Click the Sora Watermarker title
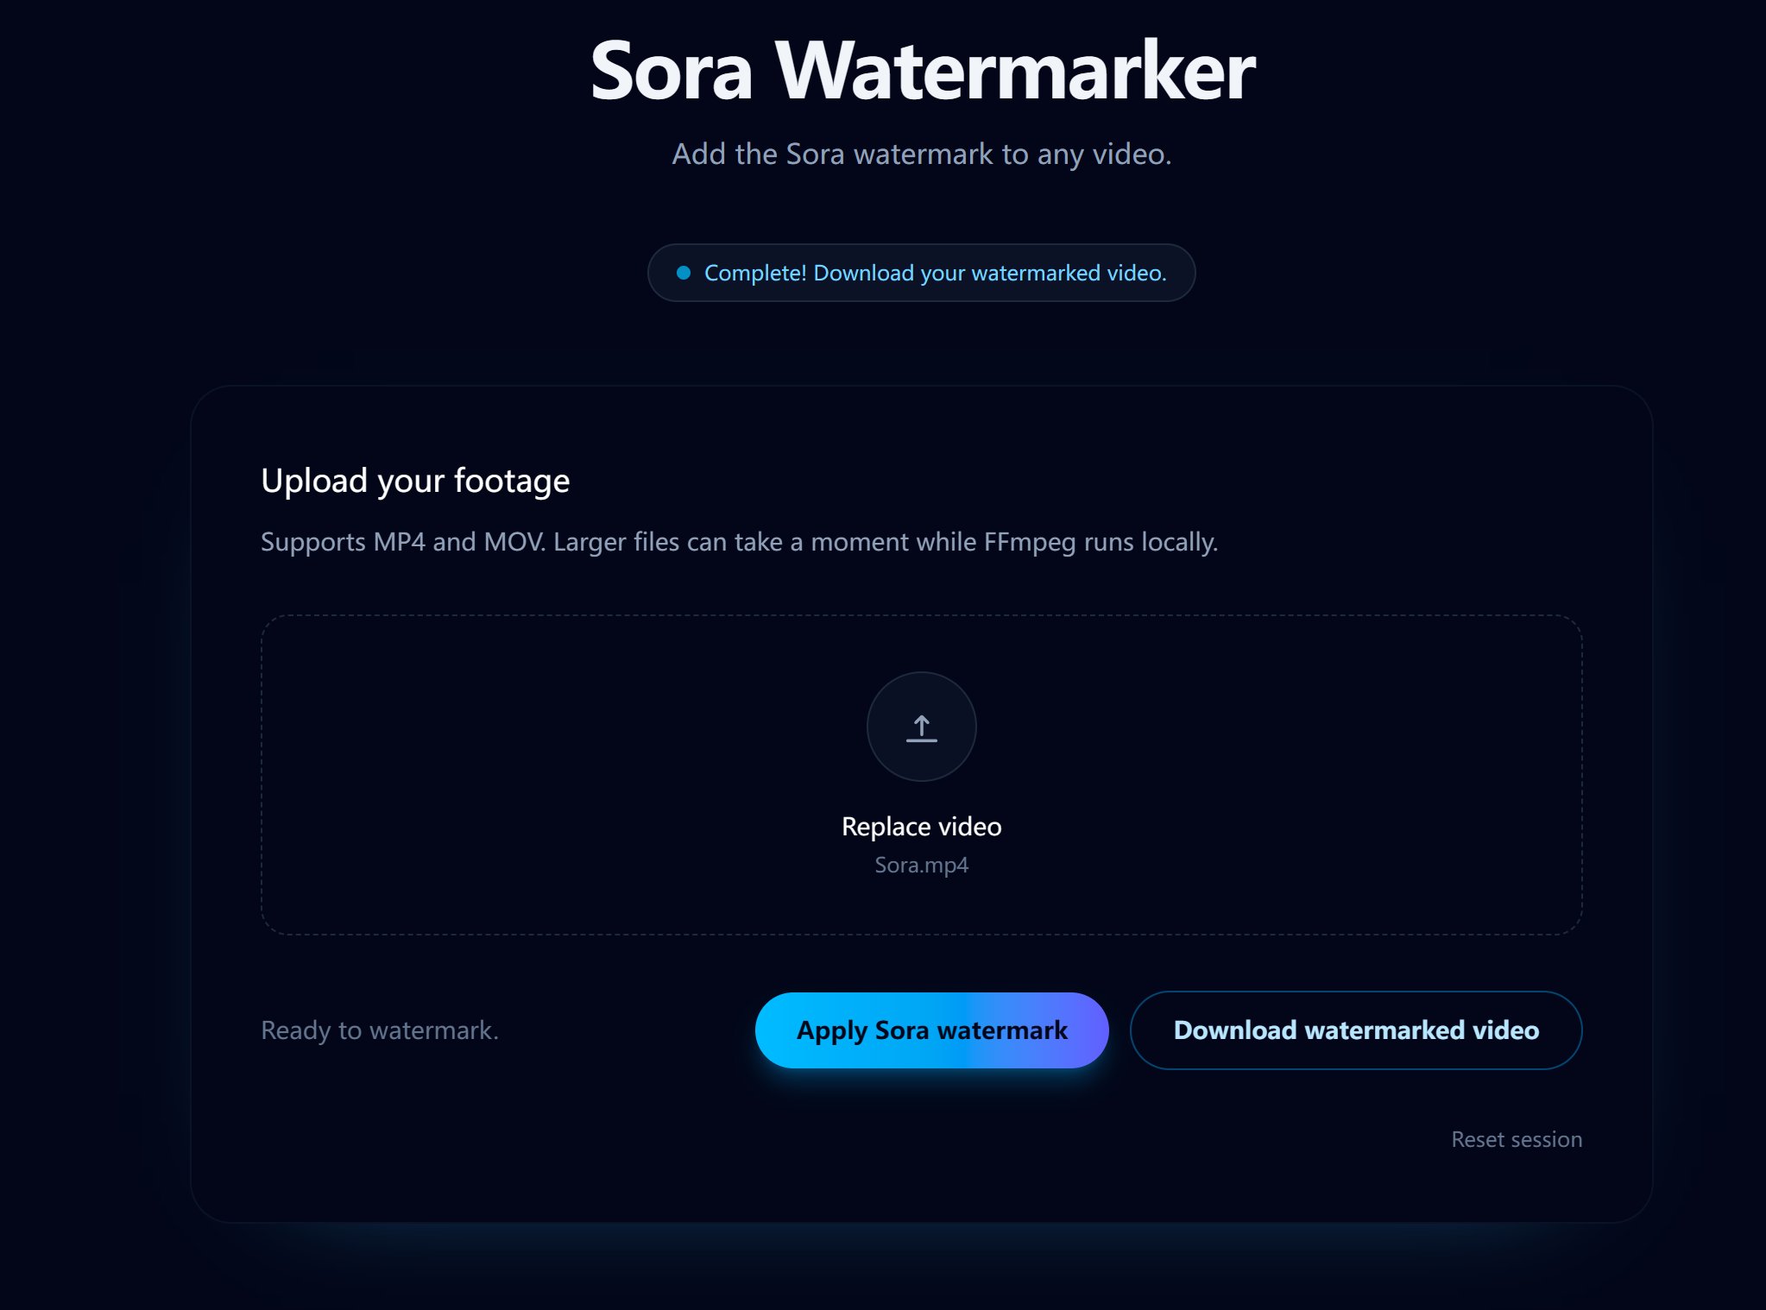 click(922, 71)
